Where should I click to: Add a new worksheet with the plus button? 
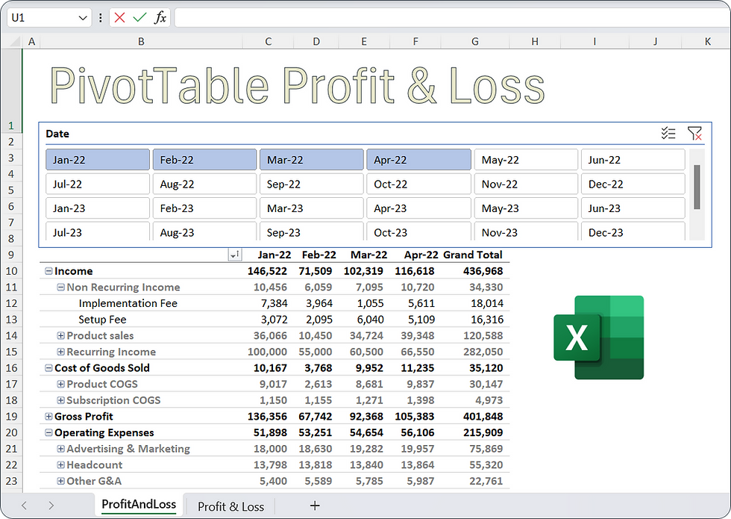pyautogui.click(x=315, y=506)
